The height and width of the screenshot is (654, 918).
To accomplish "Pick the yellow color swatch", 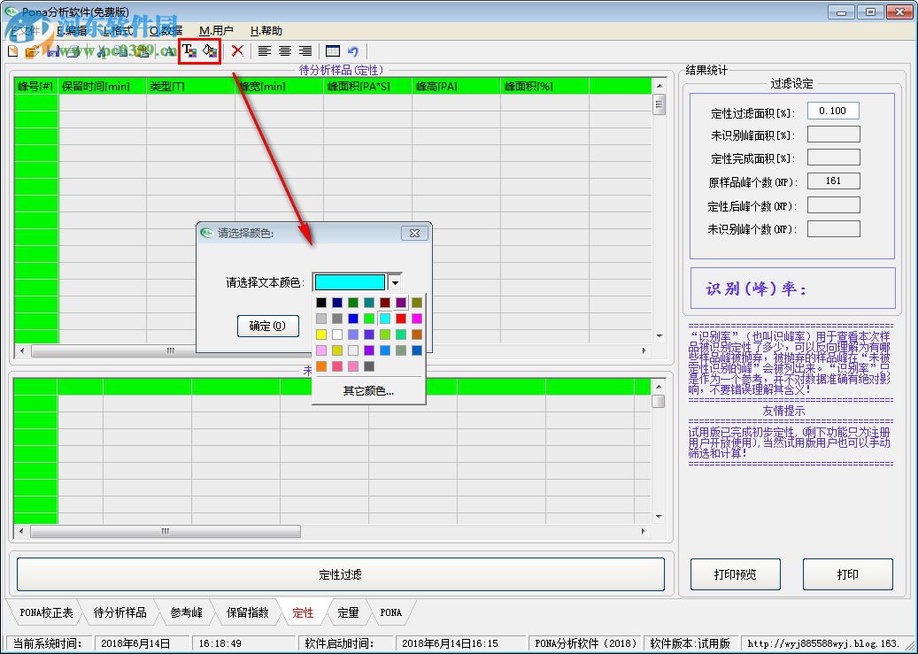I will [321, 335].
